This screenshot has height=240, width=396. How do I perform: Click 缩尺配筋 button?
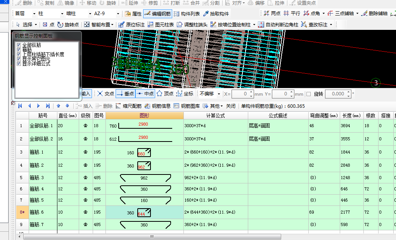coord(129,106)
